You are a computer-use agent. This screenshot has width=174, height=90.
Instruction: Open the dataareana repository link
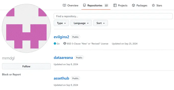pyautogui.click(x=63, y=57)
